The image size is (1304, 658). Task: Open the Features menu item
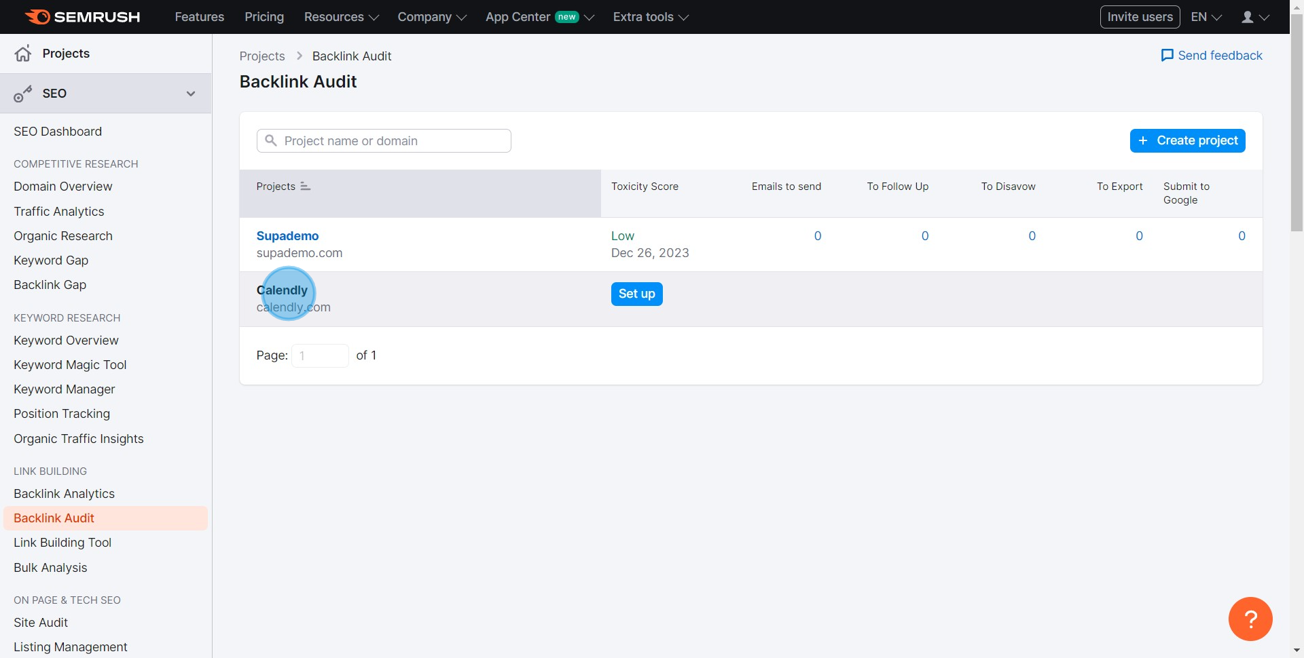200,17
